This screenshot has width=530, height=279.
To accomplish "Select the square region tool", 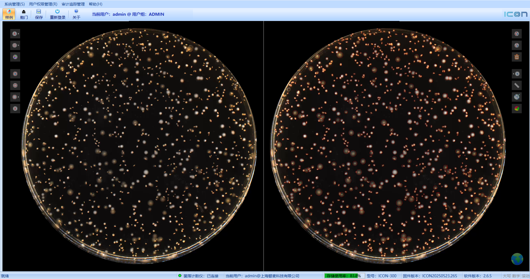I will point(15,85).
